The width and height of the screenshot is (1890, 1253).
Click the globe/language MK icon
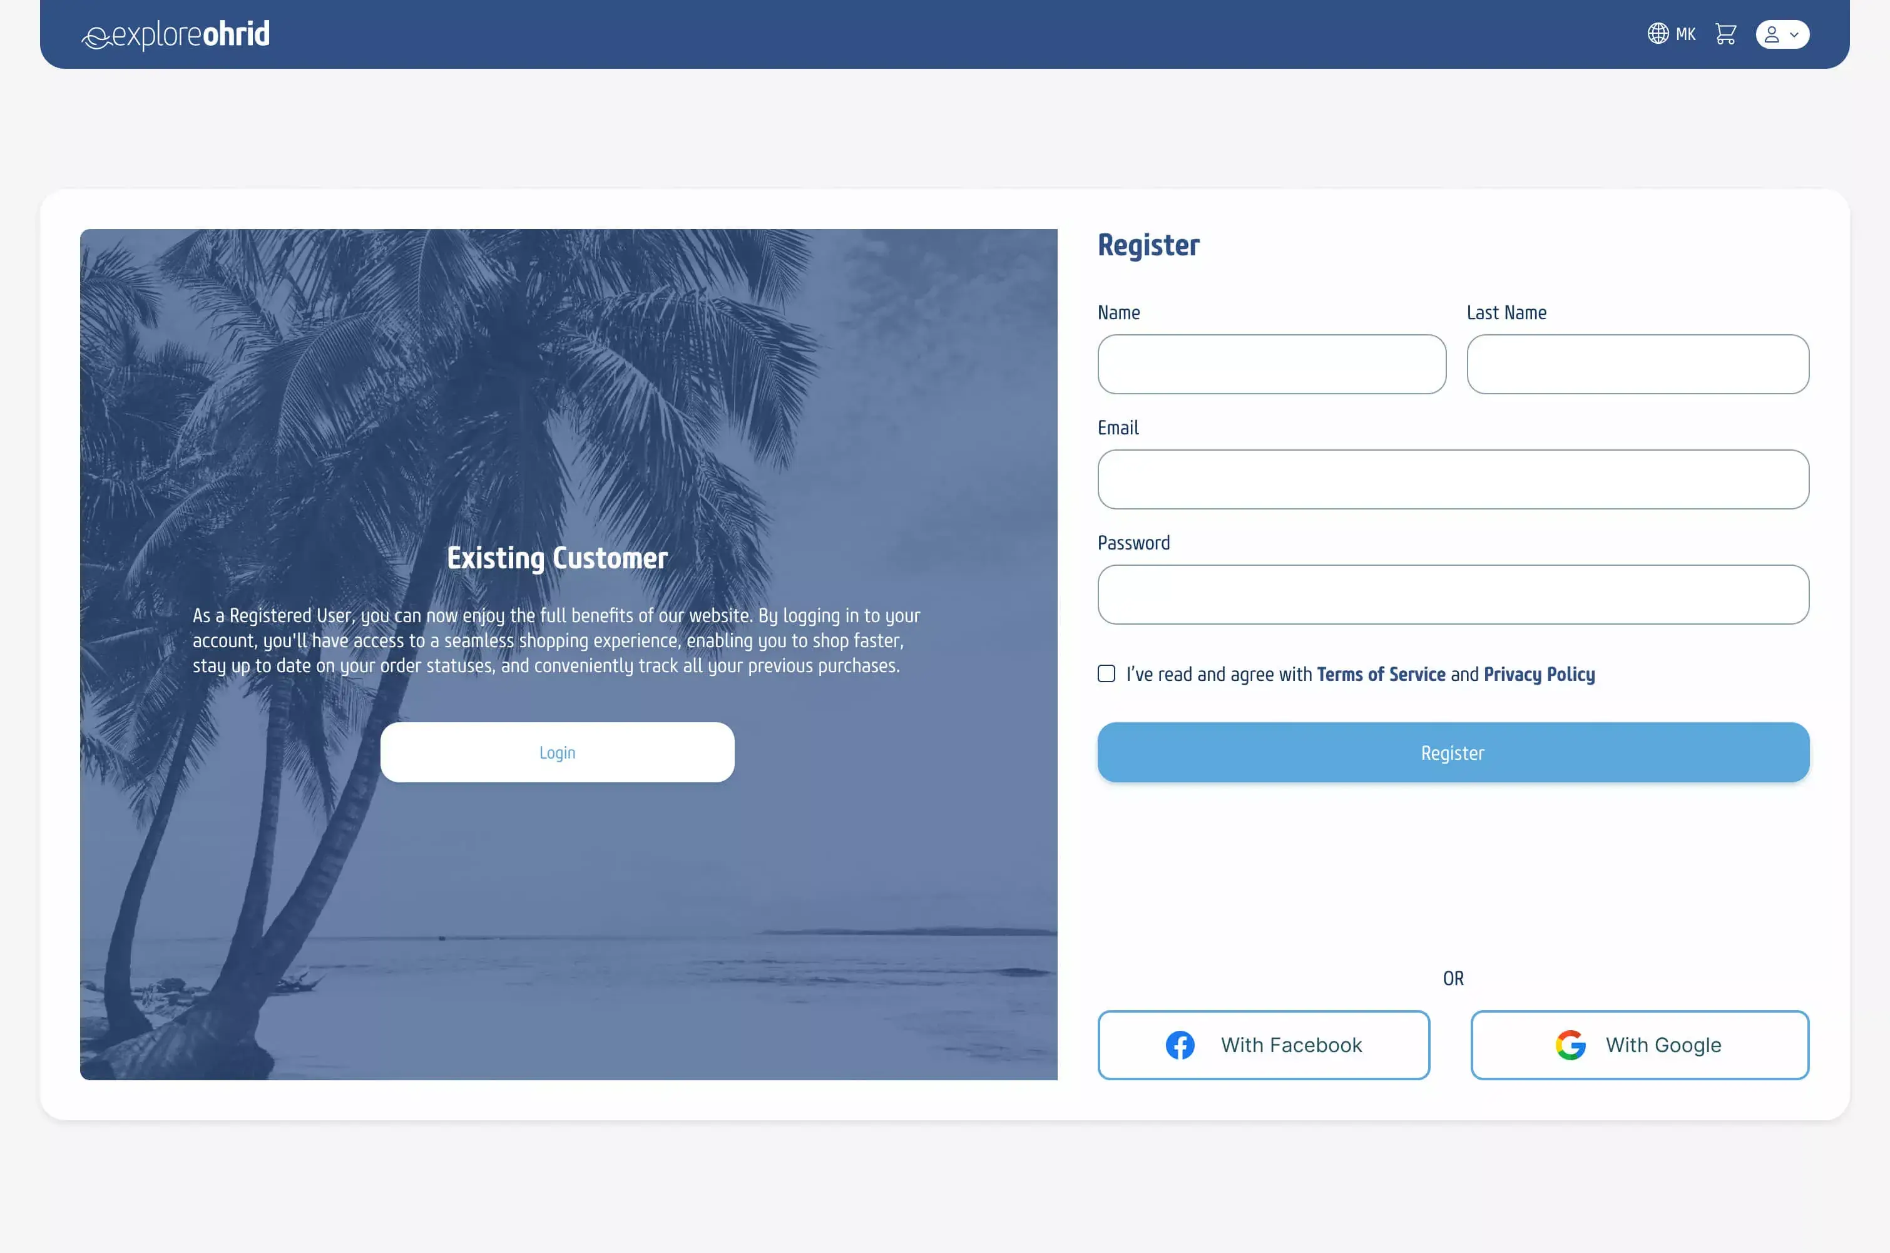click(x=1672, y=34)
